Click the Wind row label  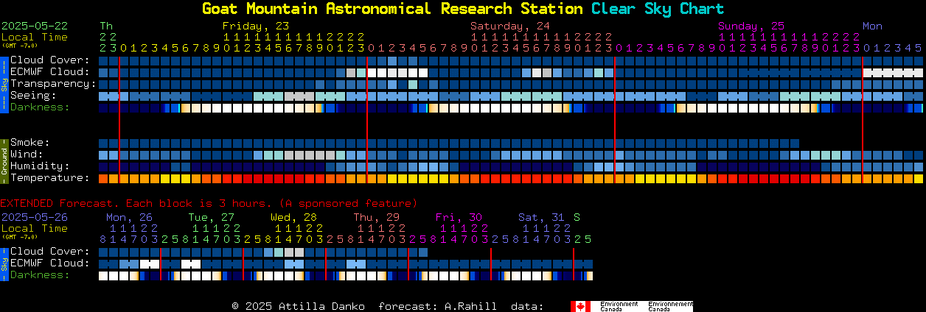click(x=27, y=155)
